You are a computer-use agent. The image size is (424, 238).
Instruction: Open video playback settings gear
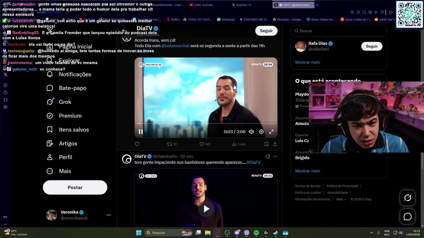click(261, 132)
